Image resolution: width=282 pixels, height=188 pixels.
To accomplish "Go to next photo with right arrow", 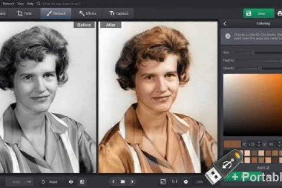I will click(x=132, y=181).
